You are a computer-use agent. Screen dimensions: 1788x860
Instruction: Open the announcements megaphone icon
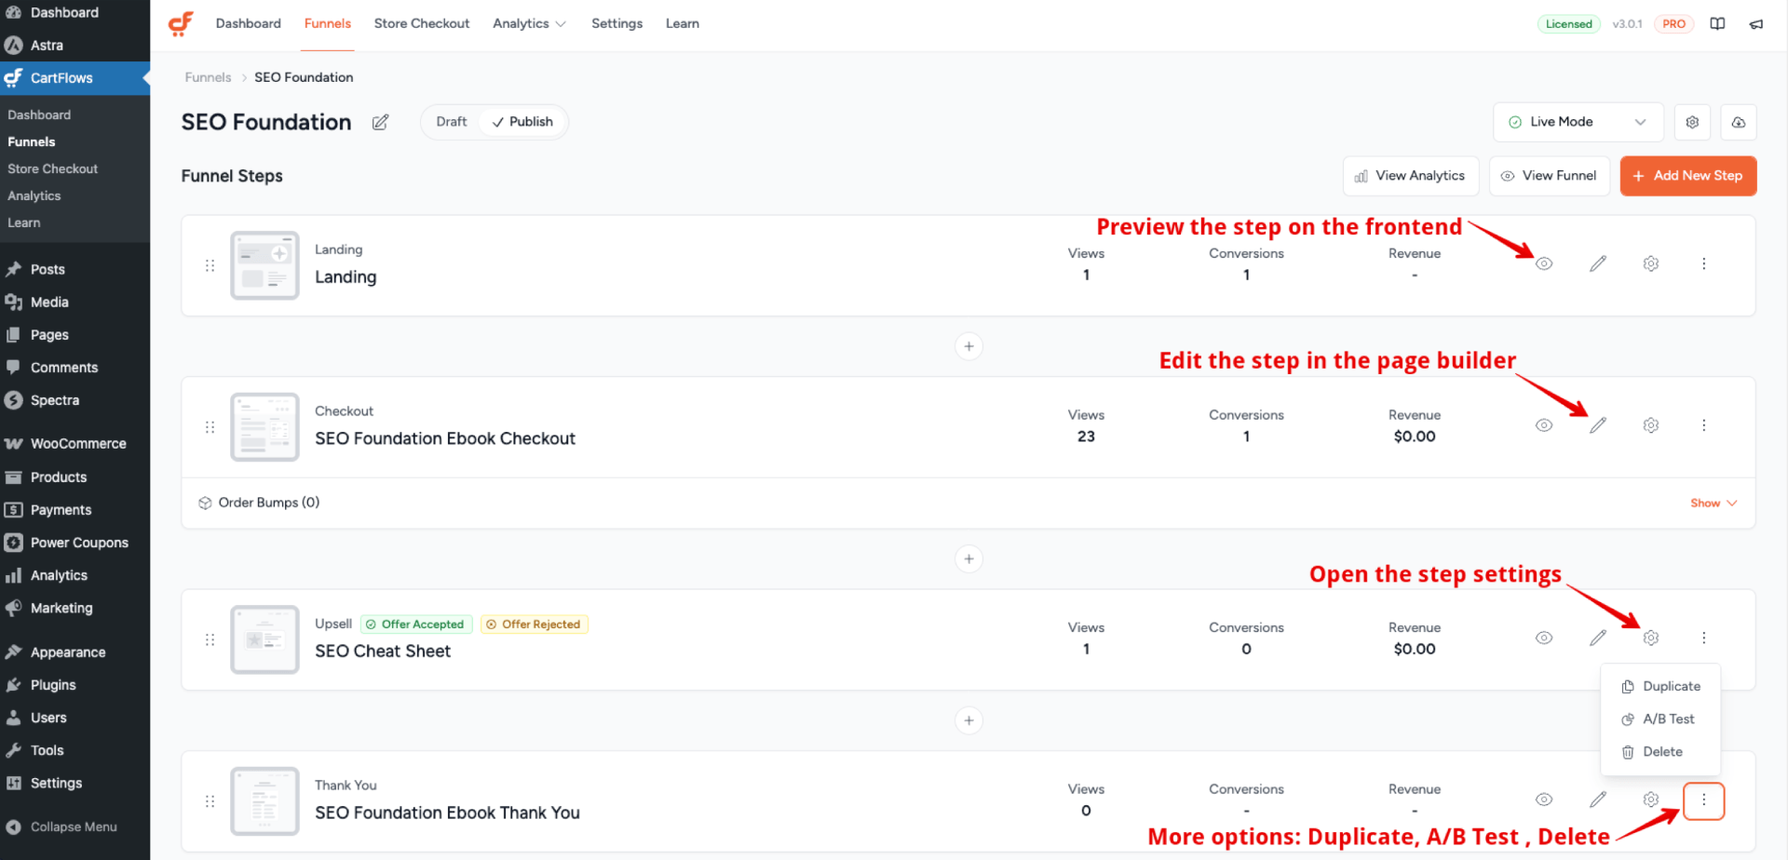[1755, 24]
